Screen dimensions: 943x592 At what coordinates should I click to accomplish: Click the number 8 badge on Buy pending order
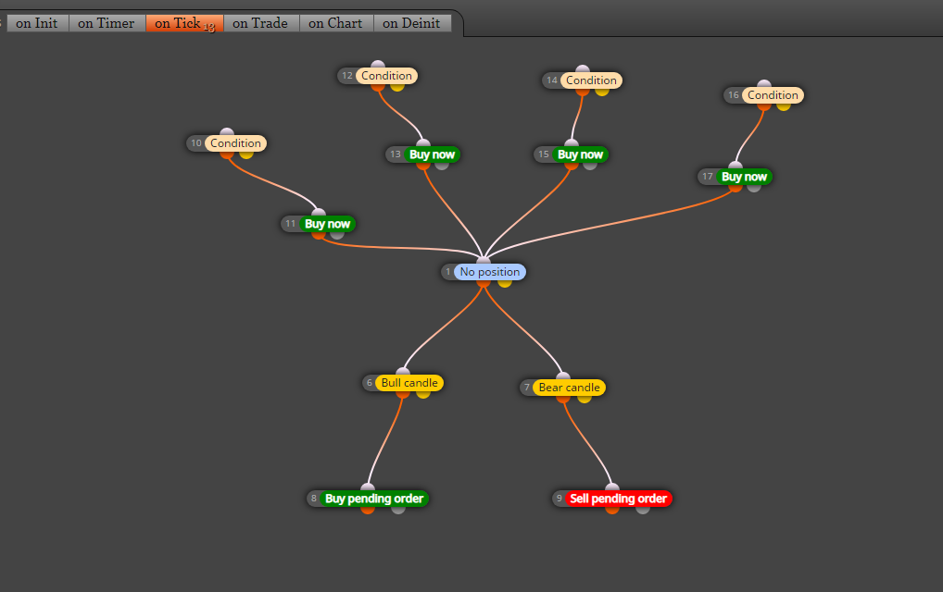coord(314,499)
